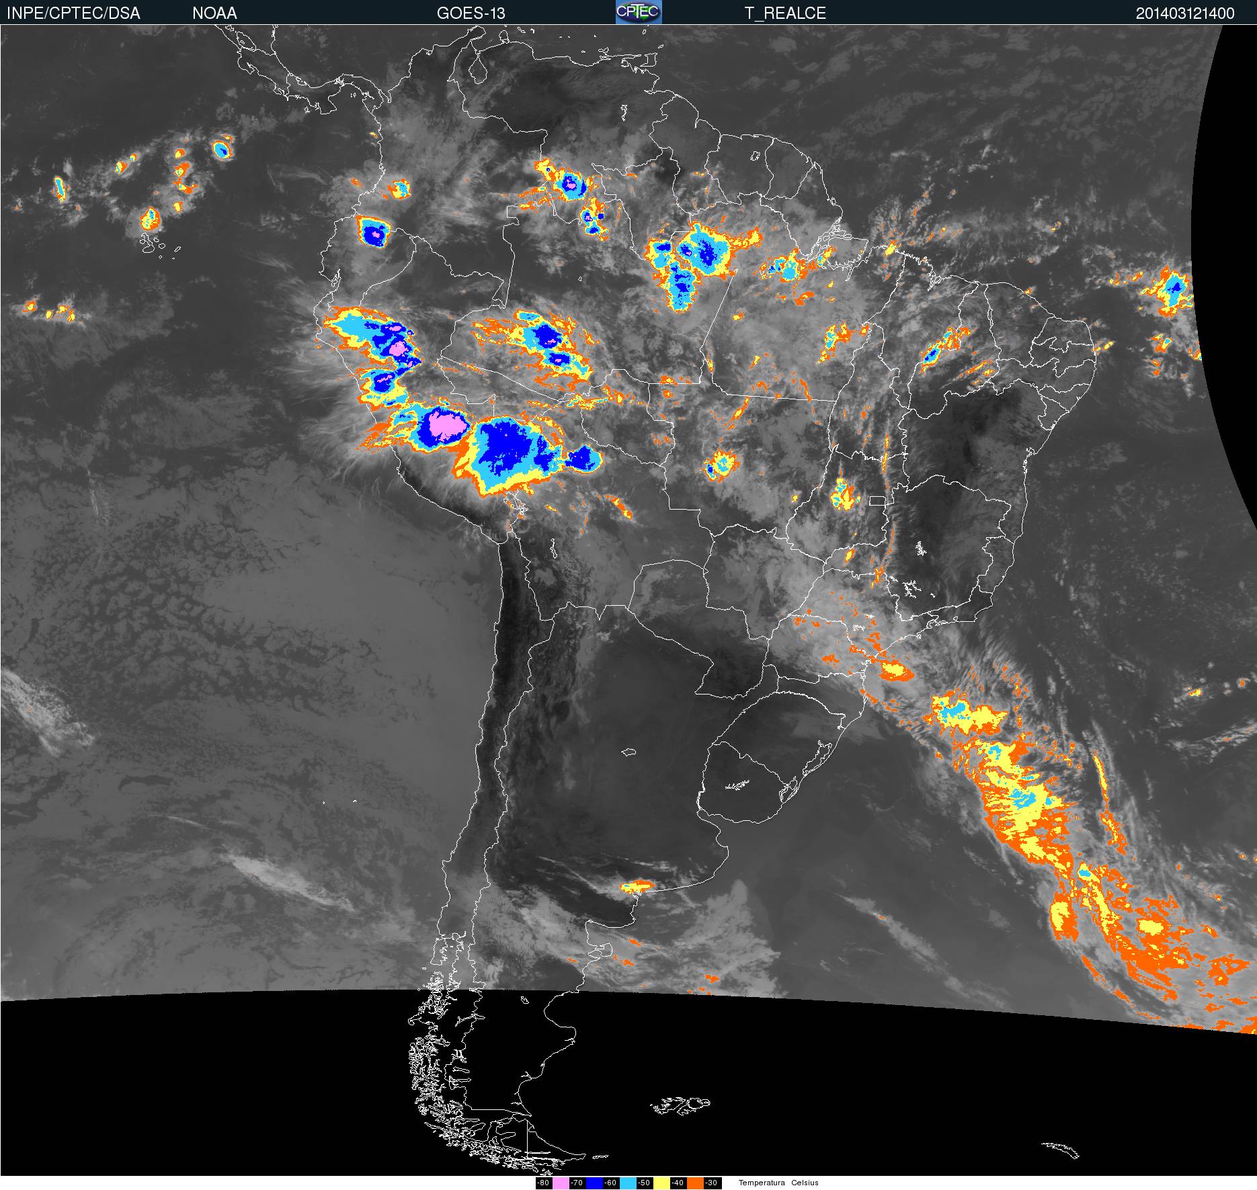Click the -30 legend value
The width and height of the screenshot is (1257, 1190).
pos(711,1183)
